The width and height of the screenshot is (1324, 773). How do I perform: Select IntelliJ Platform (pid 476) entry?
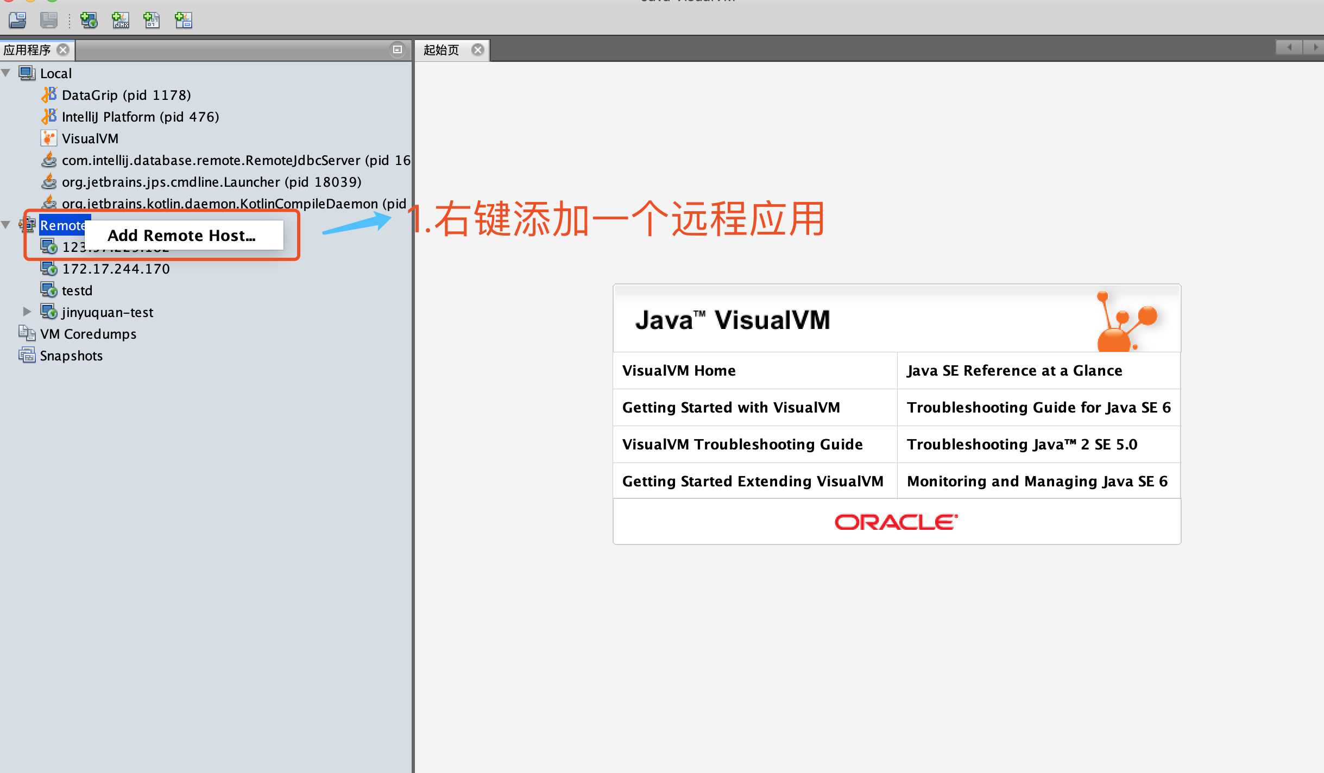click(x=141, y=117)
